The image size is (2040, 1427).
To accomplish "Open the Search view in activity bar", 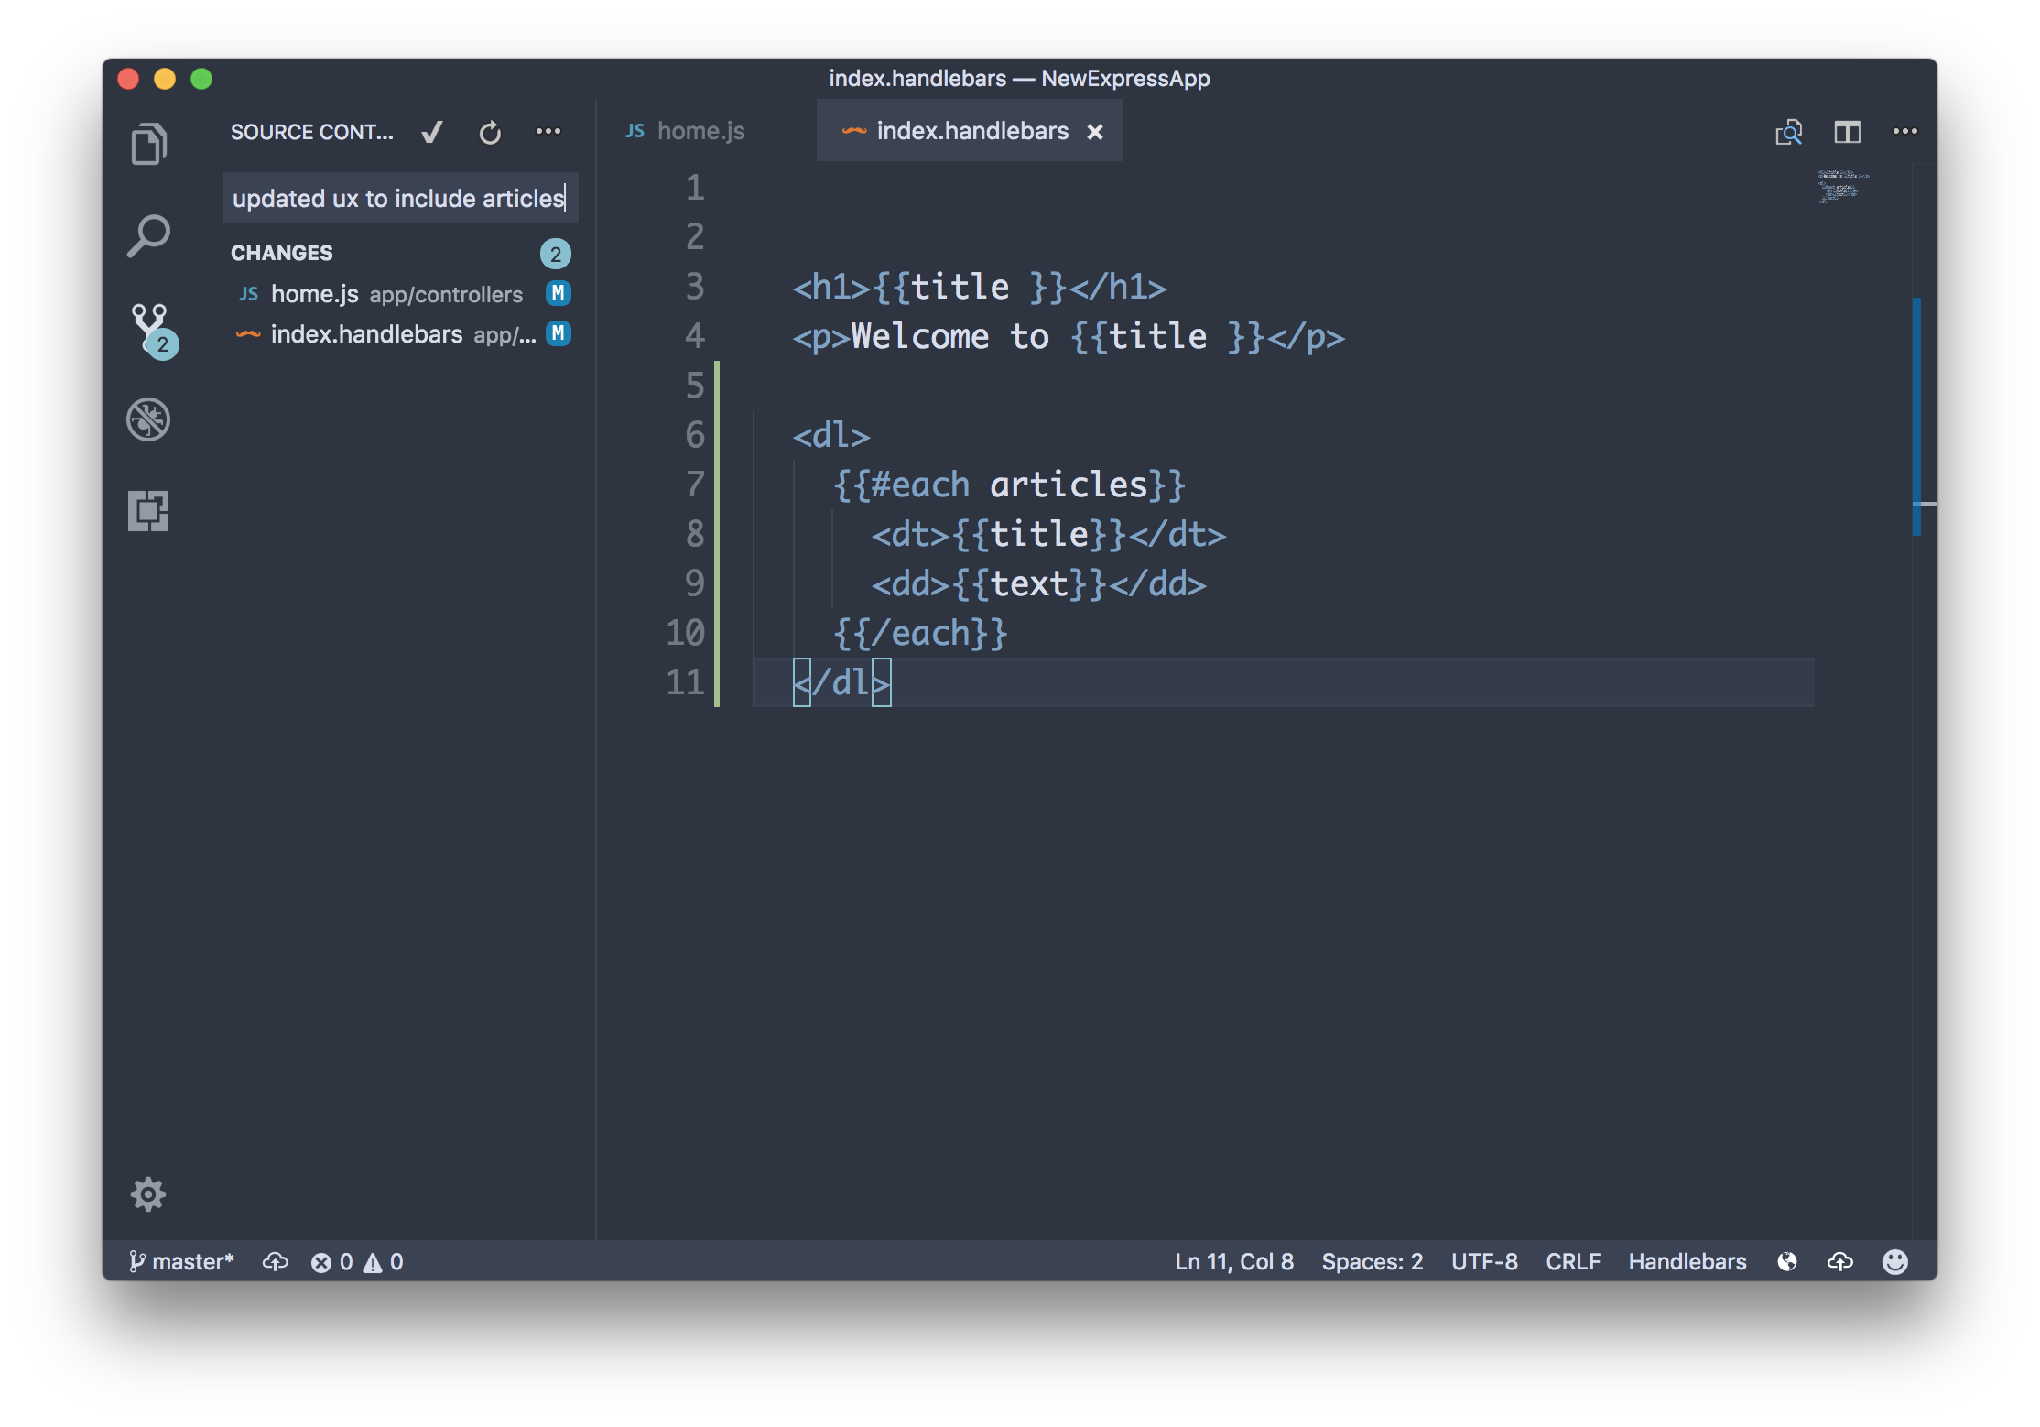I will coord(148,236).
